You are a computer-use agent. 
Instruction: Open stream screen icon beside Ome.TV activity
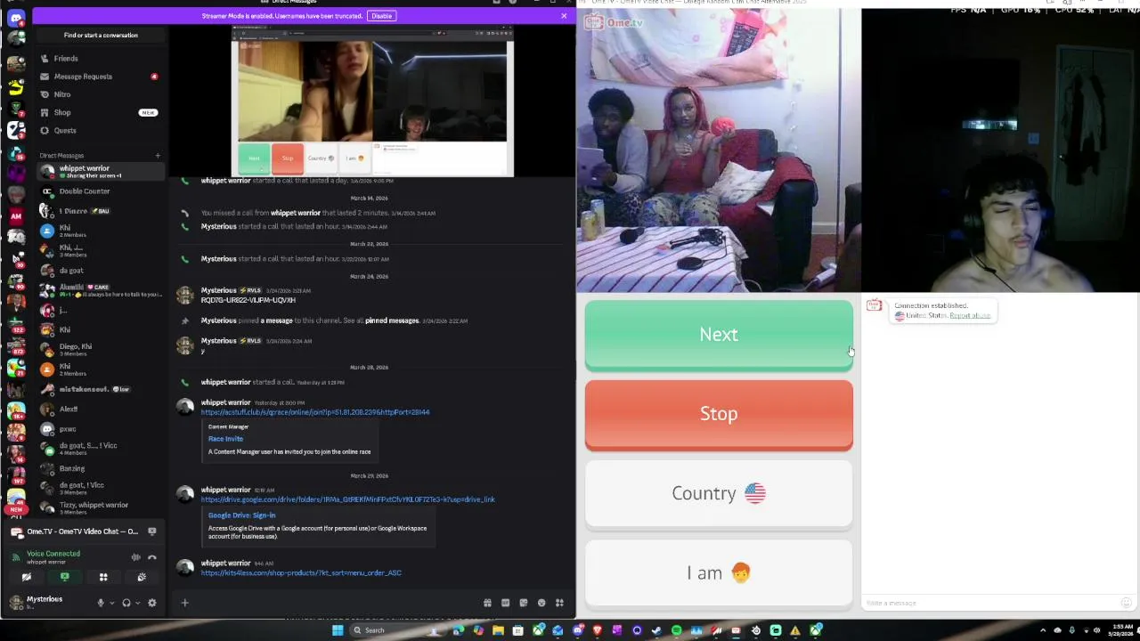click(x=152, y=531)
